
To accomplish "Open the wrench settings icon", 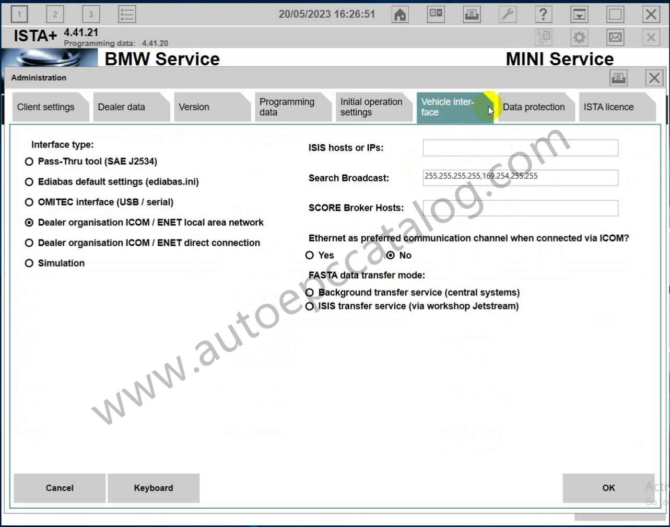I will point(508,14).
